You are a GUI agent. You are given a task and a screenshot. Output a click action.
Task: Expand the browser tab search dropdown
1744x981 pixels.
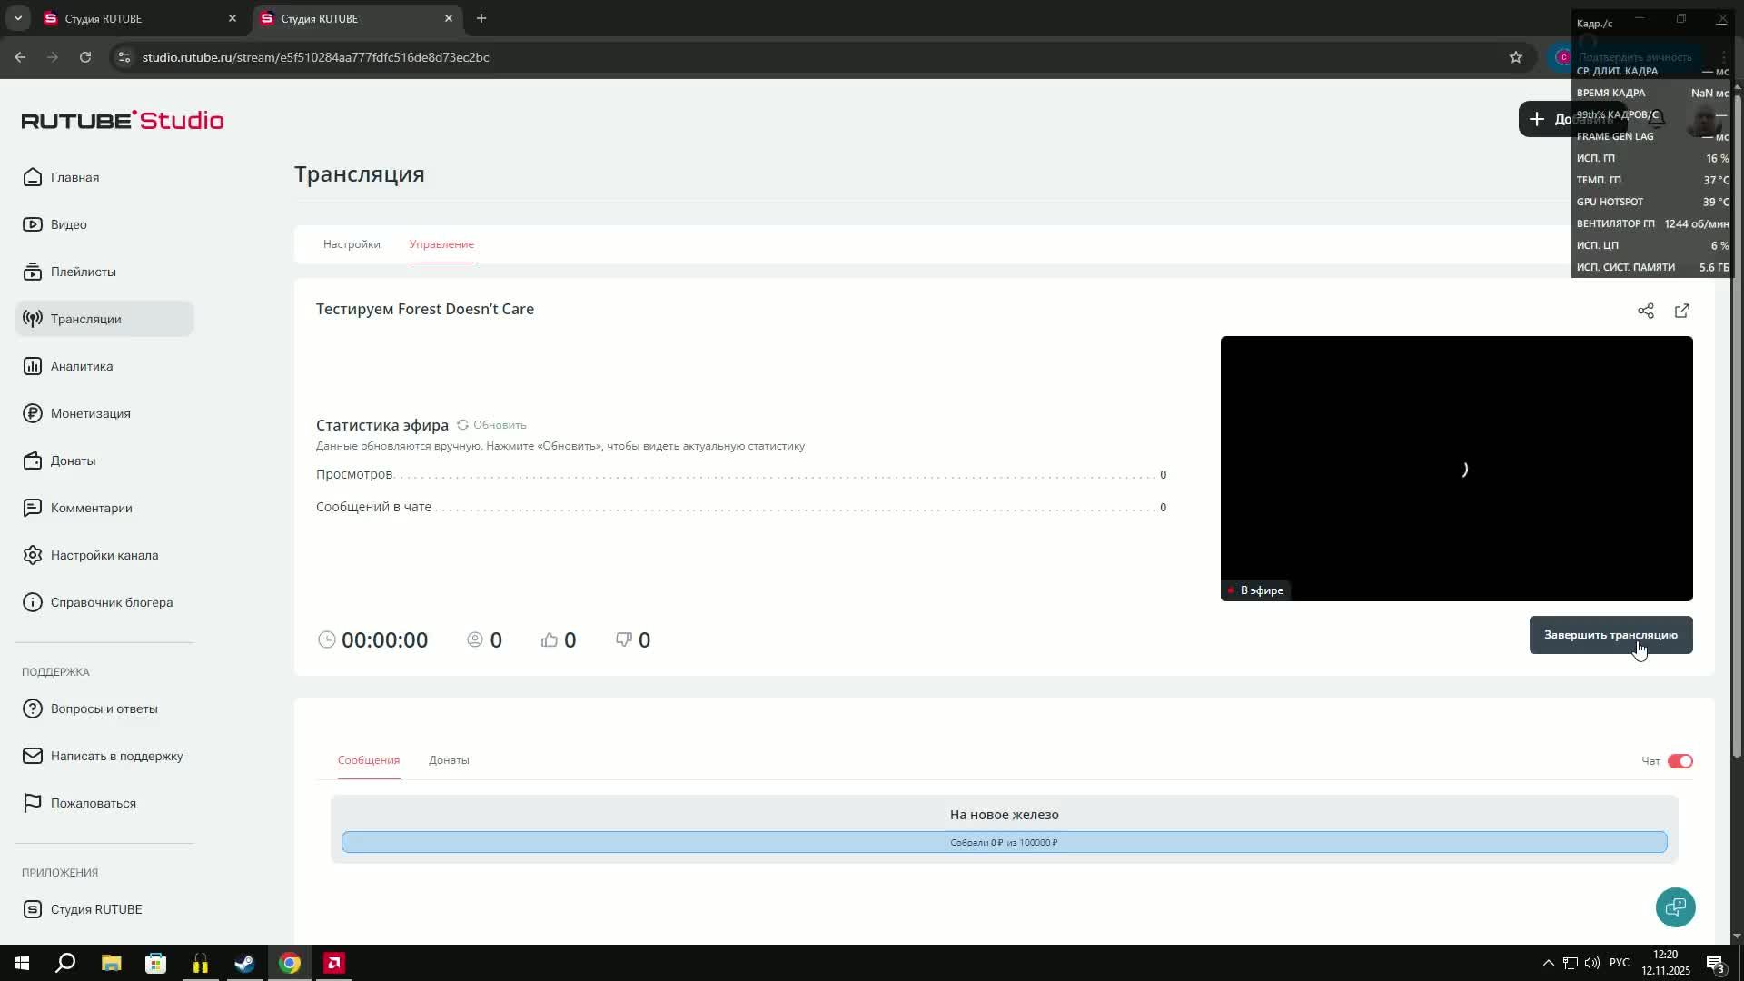pyautogui.click(x=17, y=18)
